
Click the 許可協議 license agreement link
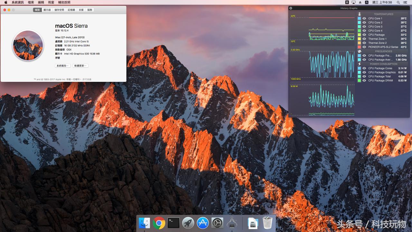point(87,79)
